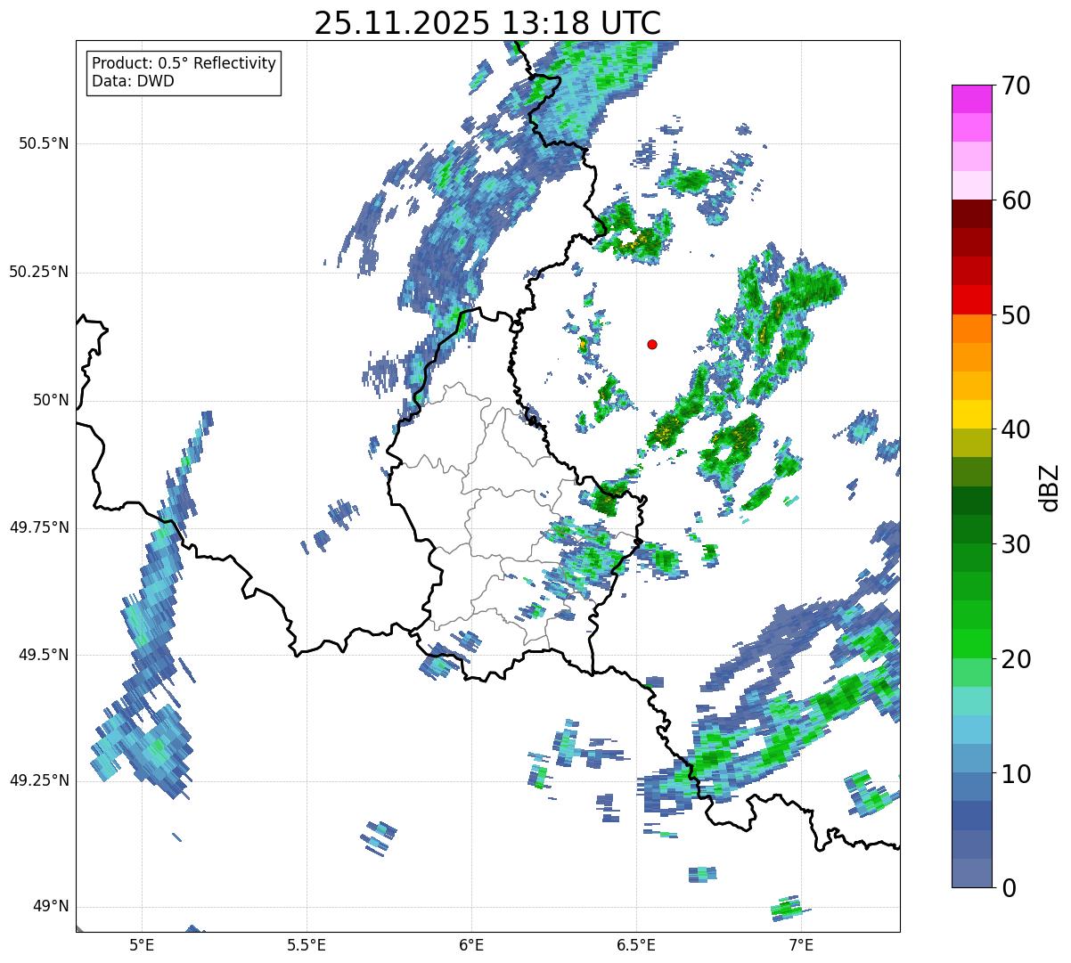The height and width of the screenshot is (963, 1071).
Task: Click the 49.25°N latitude label
Action: point(39,780)
